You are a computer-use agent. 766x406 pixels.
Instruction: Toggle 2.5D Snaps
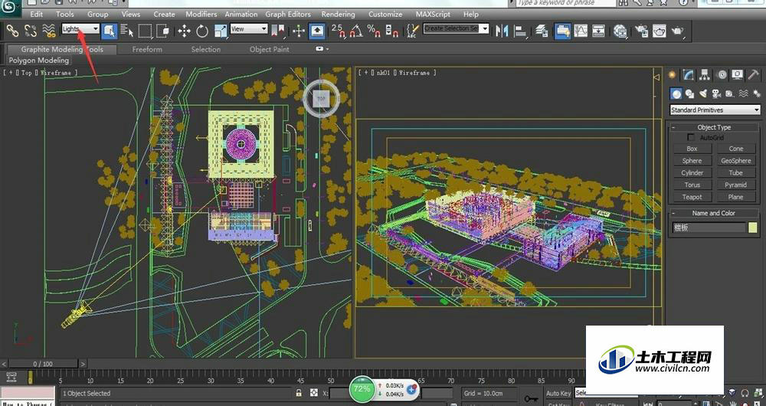pos(338,31)
